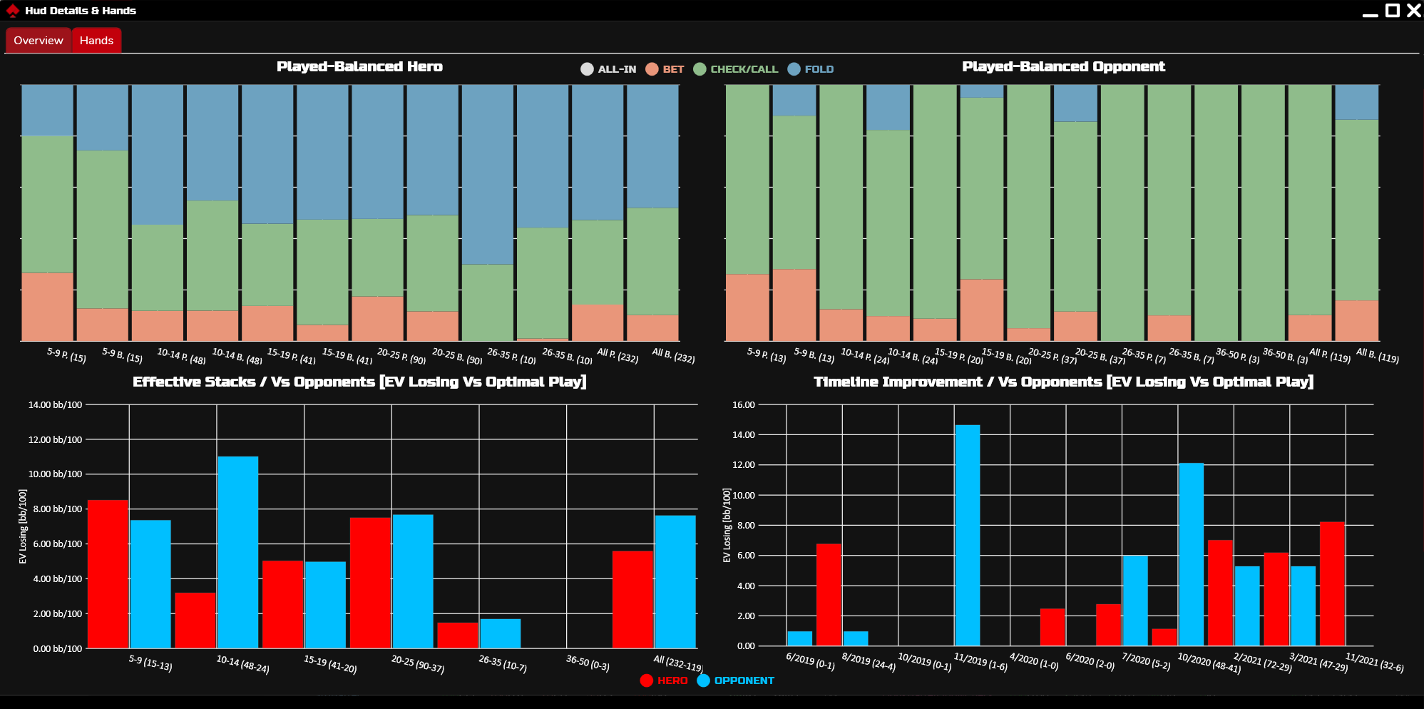
Task: Click the red hero bar for 20-25 (90-37)
Action: [371, 583]
